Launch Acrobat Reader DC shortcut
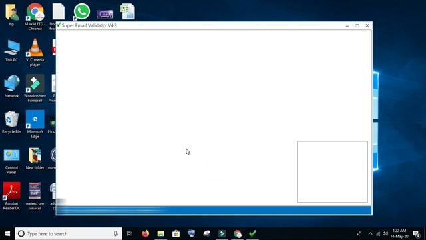The width and height of the screenshot is (426, 240). 11,196
